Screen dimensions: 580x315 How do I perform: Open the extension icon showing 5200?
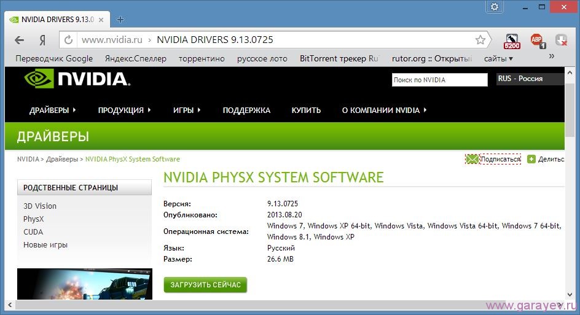pyautogui.click(x=512, y=41)
